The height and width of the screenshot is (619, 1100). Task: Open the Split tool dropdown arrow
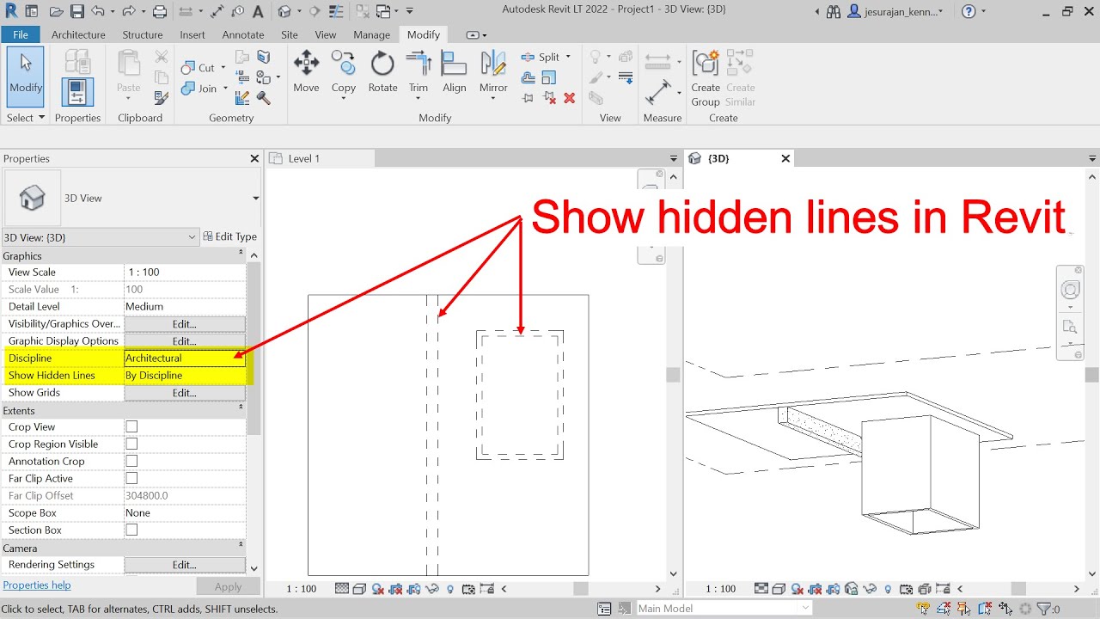pos(568,57)
